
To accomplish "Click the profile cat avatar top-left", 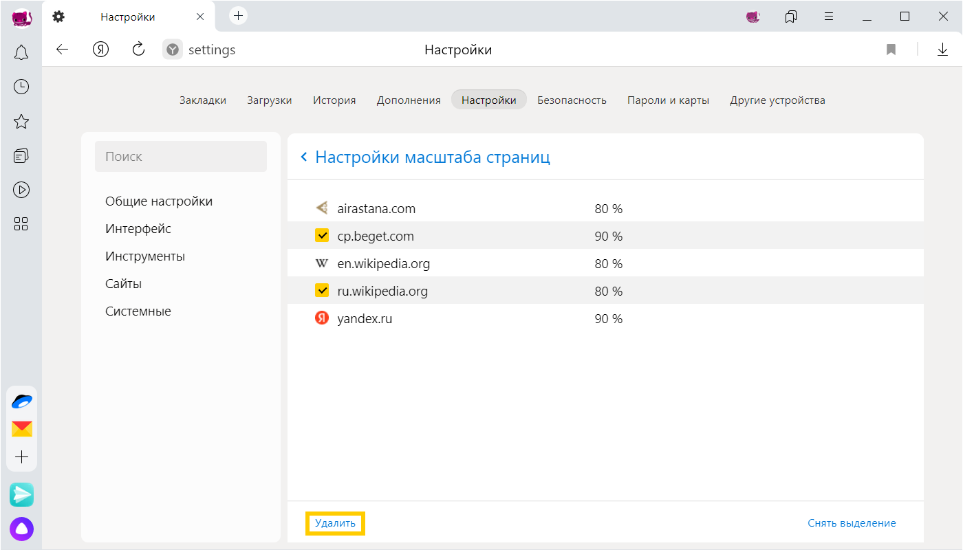I will tap(21, 17).
